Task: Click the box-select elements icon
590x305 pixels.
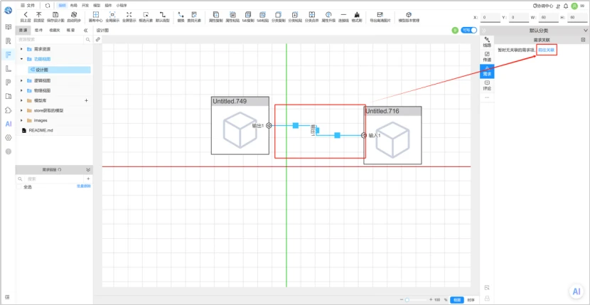Action: (x=146, y=14)
